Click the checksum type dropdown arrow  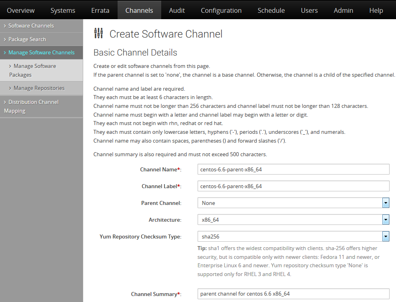point(386,236)
